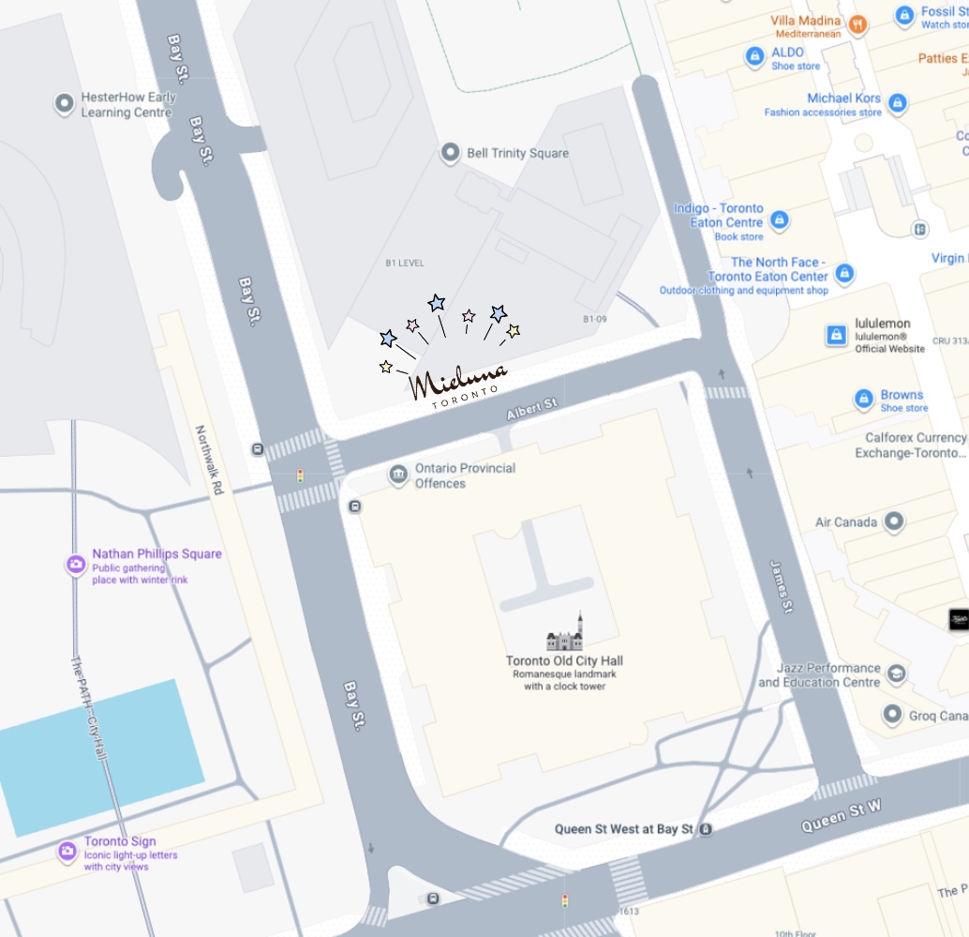Click the Mieluna Toronto logo on the map

pyautogui.click(x=449, y=352)
